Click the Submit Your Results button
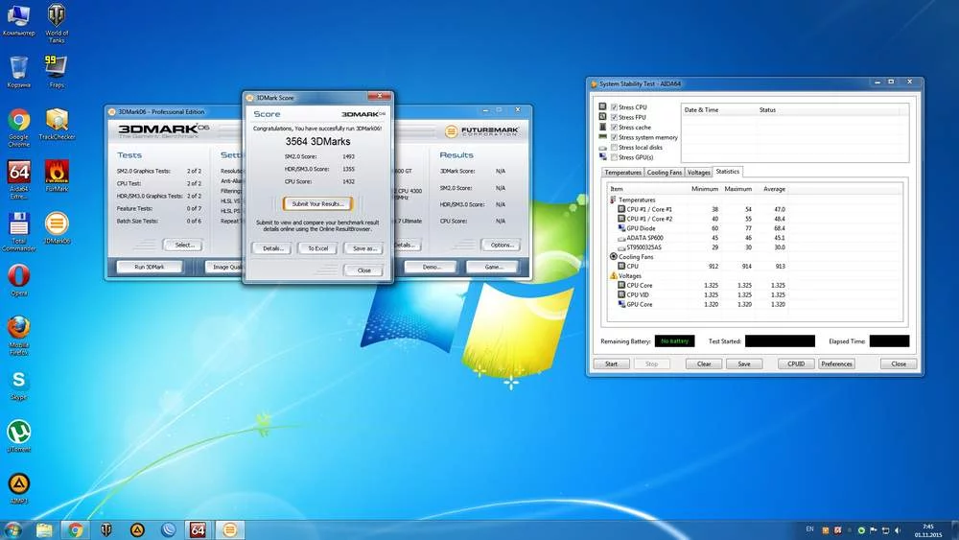The image size is (959, 540). coord(317,203)
